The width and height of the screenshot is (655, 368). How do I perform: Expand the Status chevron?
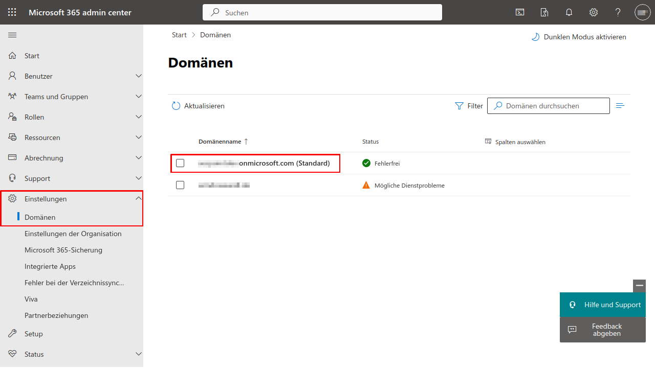click(138, 354)
